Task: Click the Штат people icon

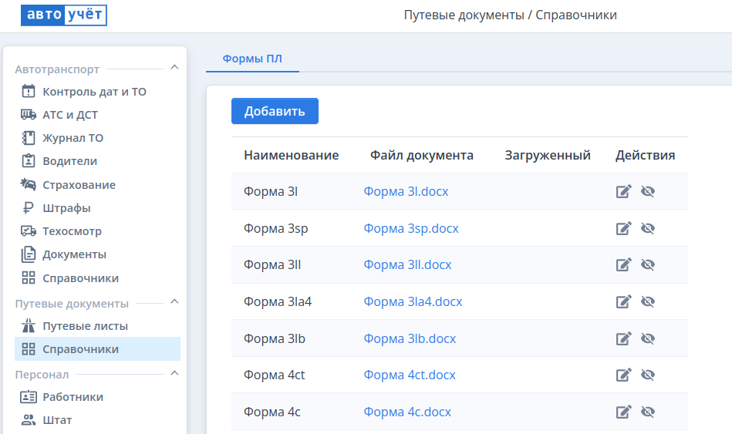Action: [29, 420]
